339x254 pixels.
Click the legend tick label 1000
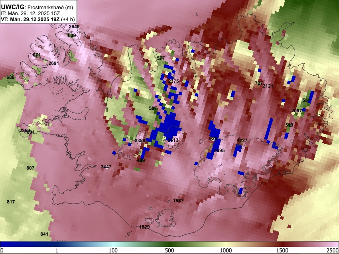[226, 250]
